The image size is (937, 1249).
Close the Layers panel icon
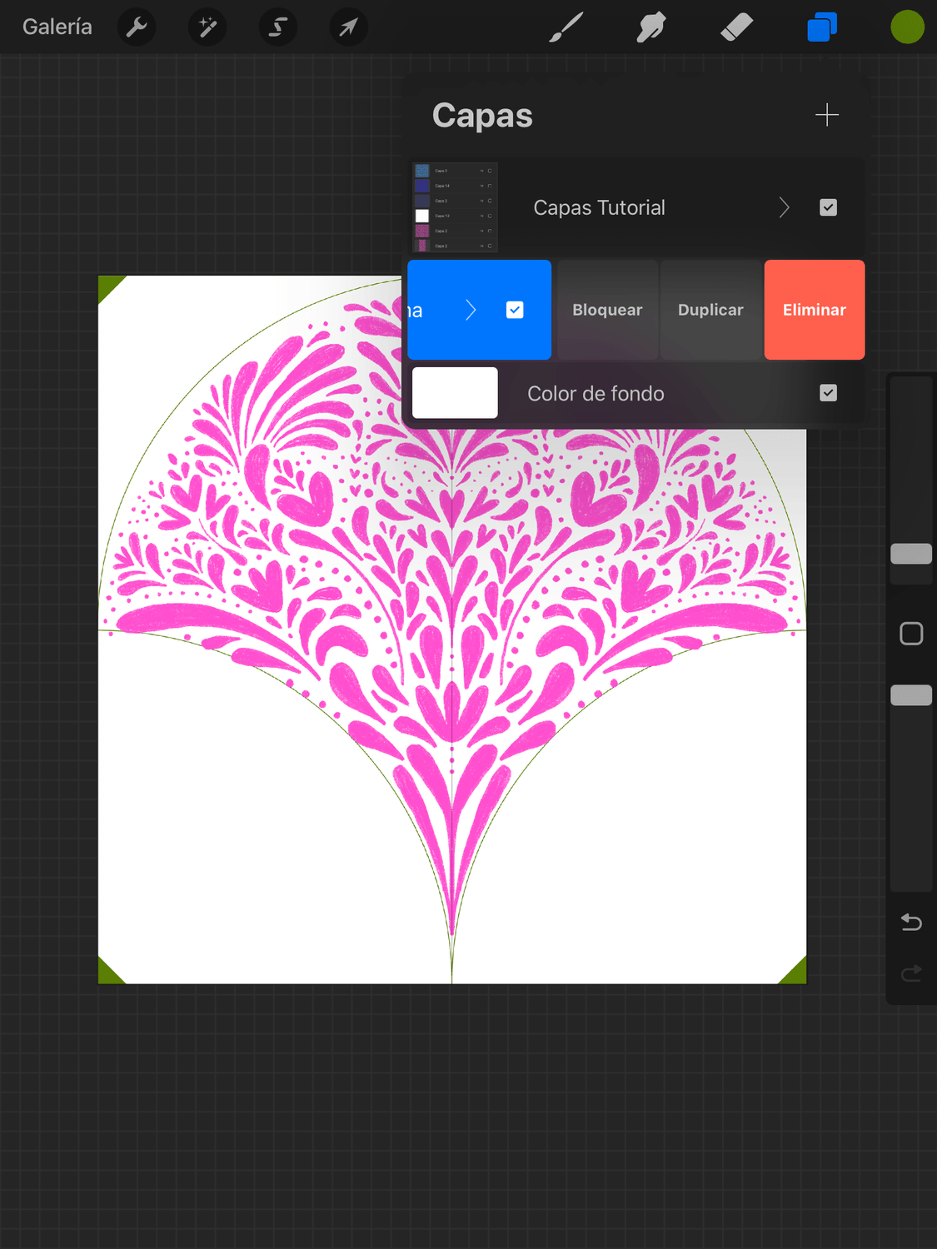[x=822, y=27]
